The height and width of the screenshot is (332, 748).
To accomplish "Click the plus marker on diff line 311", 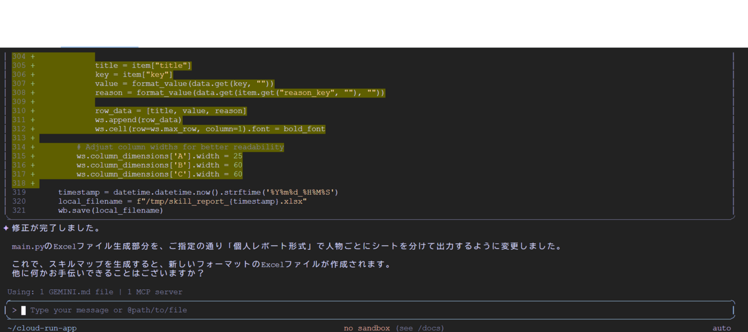I will 33,120.
